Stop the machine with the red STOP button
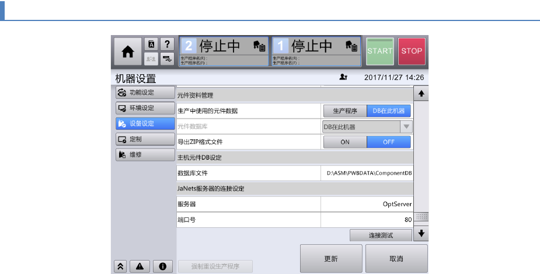Image resolution: width=540 pixels, height=274 pixels. (412, 51)
